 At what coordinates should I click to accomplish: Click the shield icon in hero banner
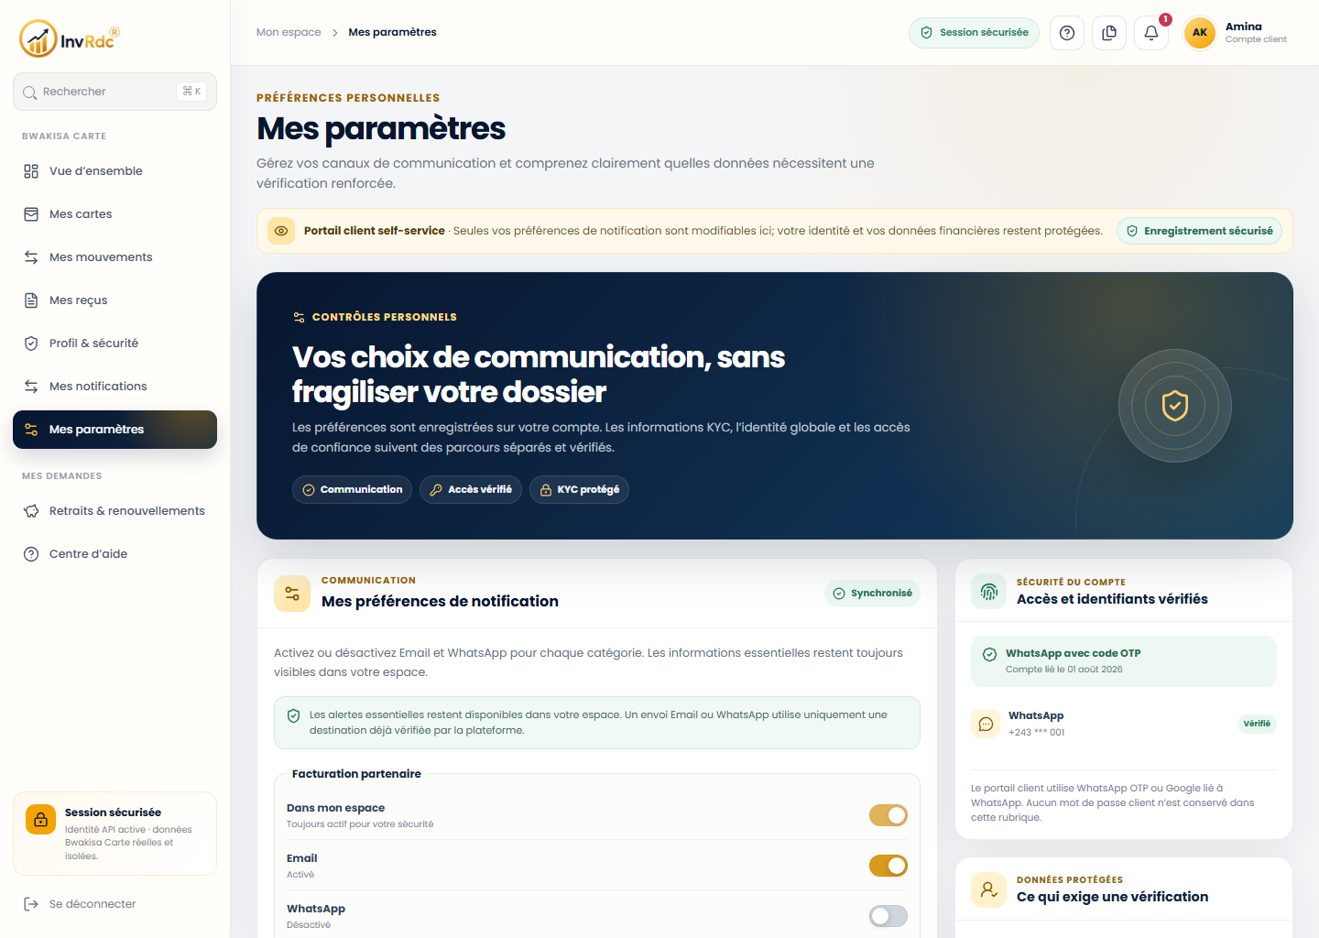point(1175,405)
